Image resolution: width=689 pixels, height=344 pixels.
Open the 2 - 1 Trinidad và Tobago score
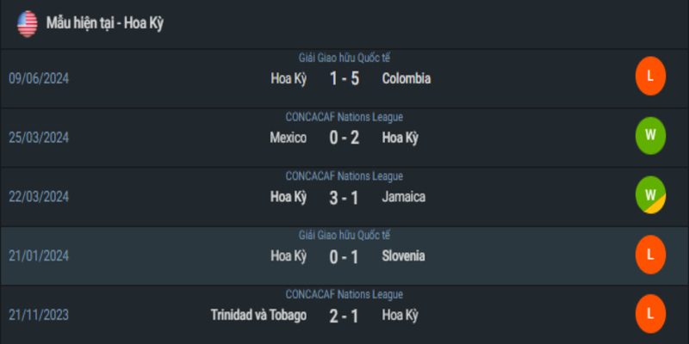[x=344, y=316]
